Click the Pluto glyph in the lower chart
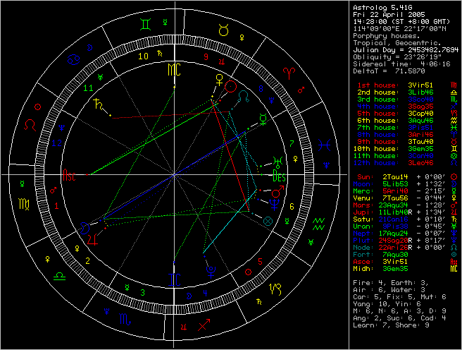Viewport: 462px width, 350px height. [x=211, y=270]
